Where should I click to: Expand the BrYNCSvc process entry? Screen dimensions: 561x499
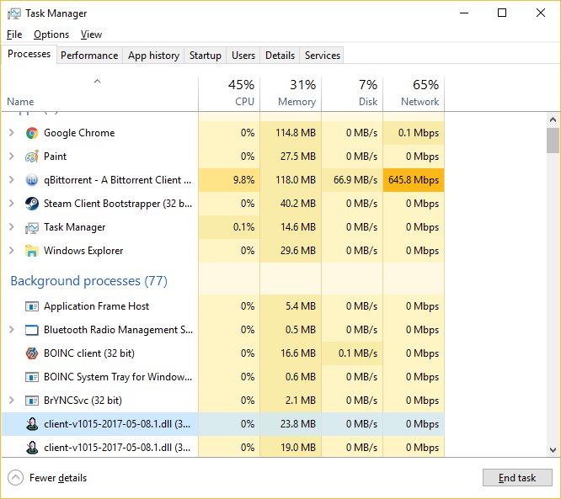click(x=11, y=401)
